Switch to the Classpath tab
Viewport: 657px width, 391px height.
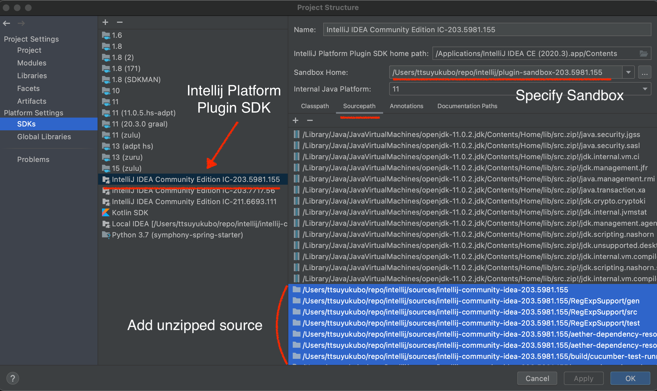coord(314,106)
